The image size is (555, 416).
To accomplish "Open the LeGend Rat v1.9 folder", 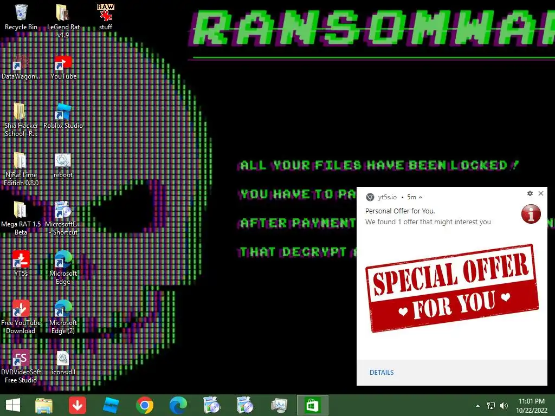I will (63, 21).
